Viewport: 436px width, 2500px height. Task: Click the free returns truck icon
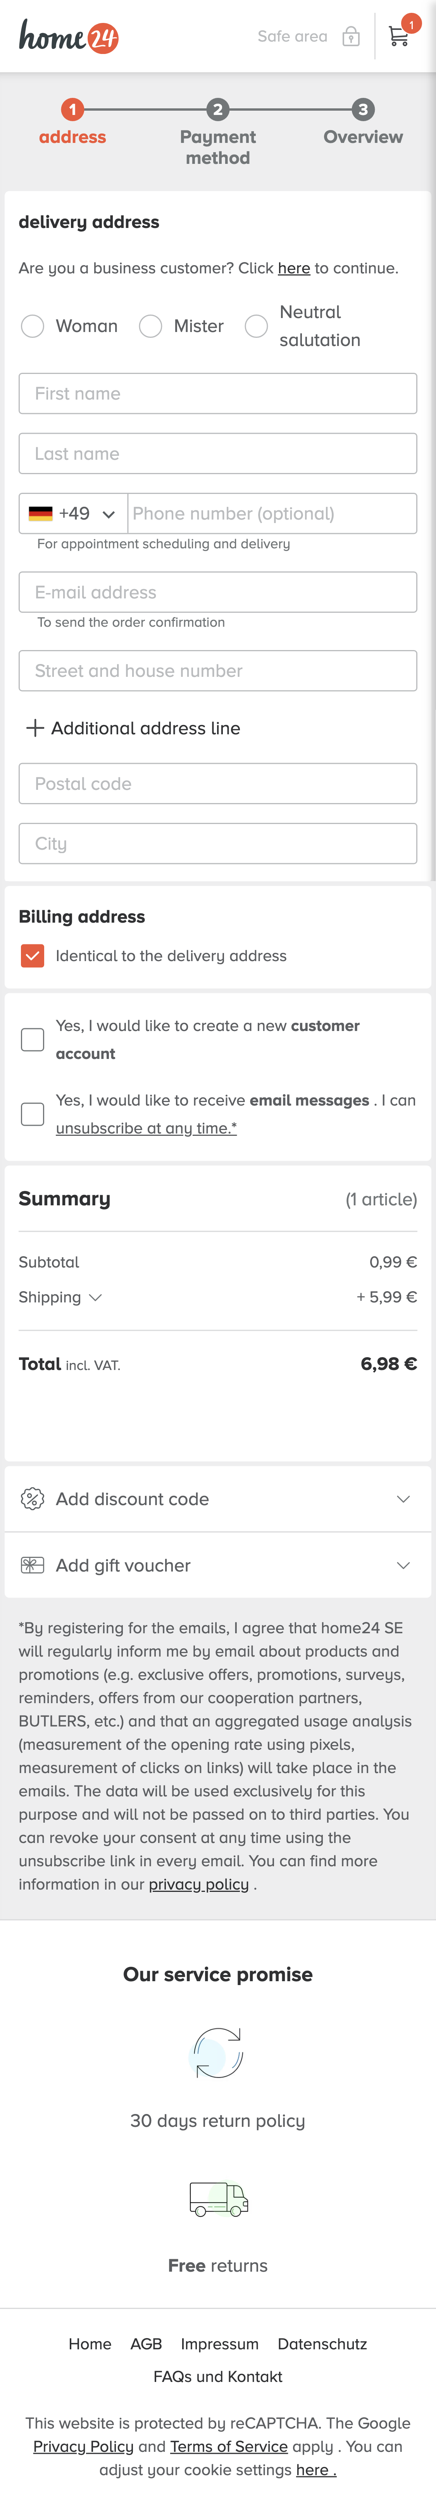coord(218,2199)
